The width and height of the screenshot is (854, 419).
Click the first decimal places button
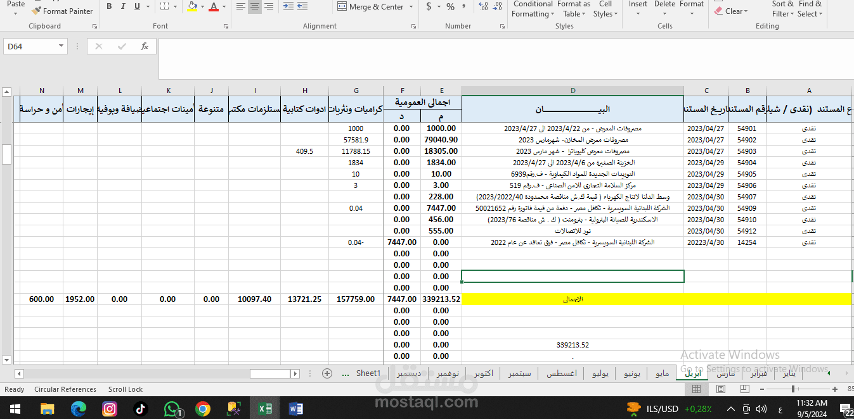pyautogui.click(x=484, y=7)
